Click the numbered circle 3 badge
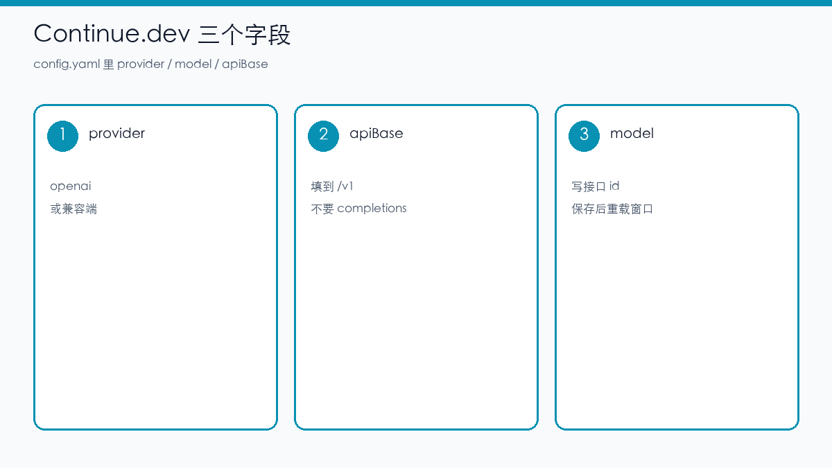Image resolution: width=832 pixels, height=468 pixels. click(584, 136)
